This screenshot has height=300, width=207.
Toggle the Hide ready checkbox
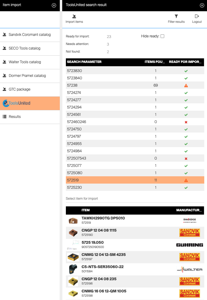click(162, 36)
